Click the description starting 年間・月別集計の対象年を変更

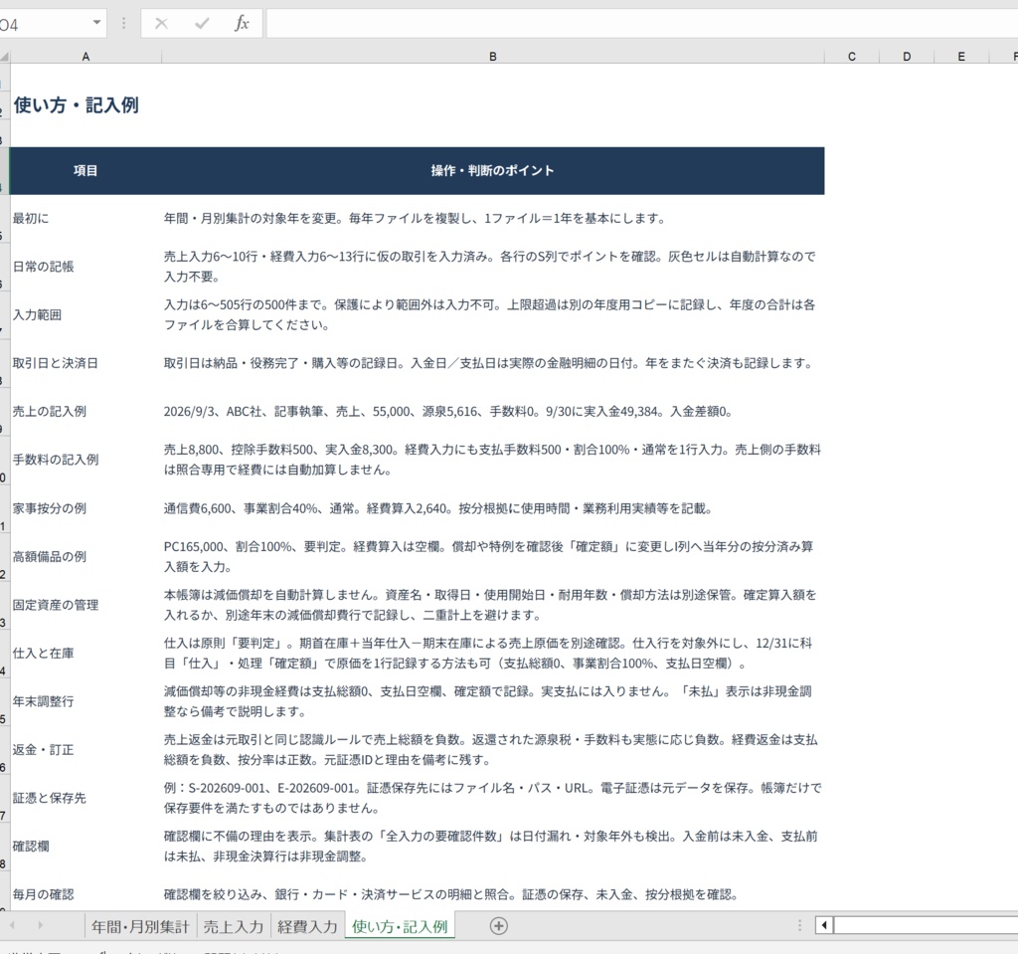pyautogui.click(x=493, y=218)
